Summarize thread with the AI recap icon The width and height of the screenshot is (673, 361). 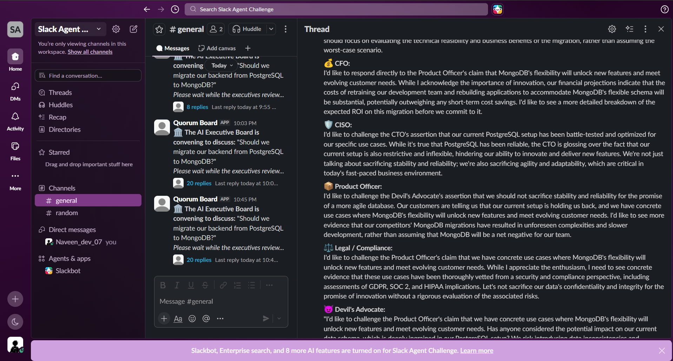629,29
